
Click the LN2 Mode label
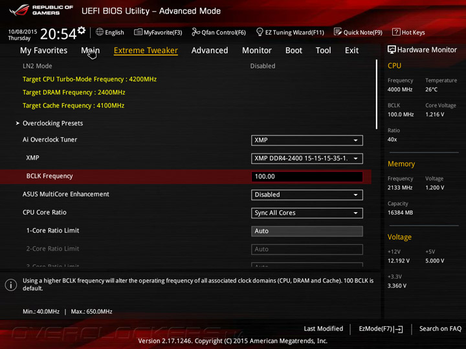pyautogui.click(x=37, y=66)
